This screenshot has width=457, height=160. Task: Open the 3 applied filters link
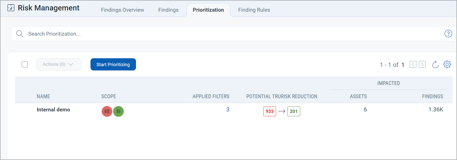[227, 110]
